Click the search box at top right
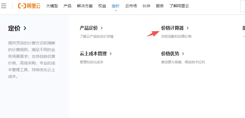 pyautogui.click(x=242, y=6)
